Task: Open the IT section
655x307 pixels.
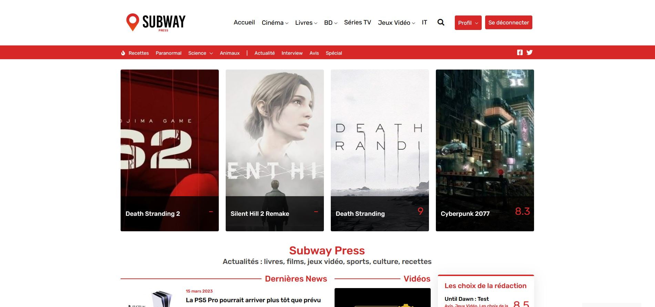Action: click(x=424, y=22)
